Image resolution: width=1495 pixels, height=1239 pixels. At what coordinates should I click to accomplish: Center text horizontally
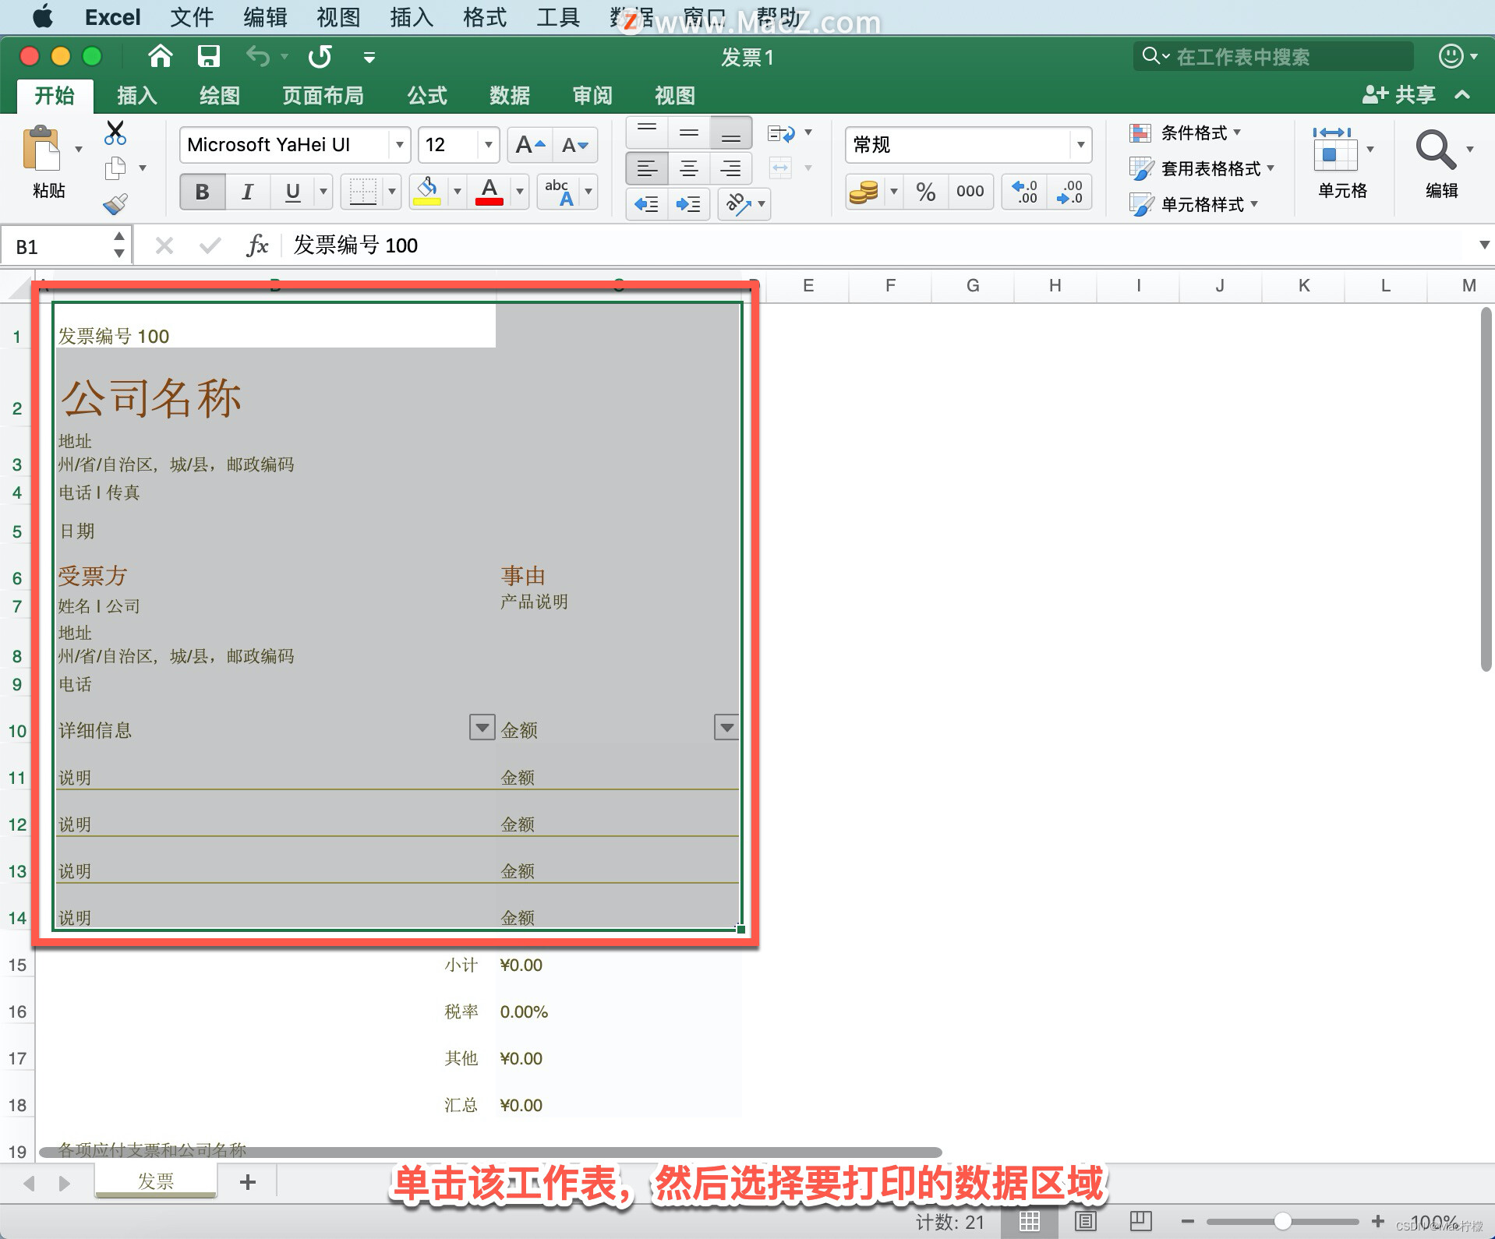pyautogui.click(x=689, y=168)
